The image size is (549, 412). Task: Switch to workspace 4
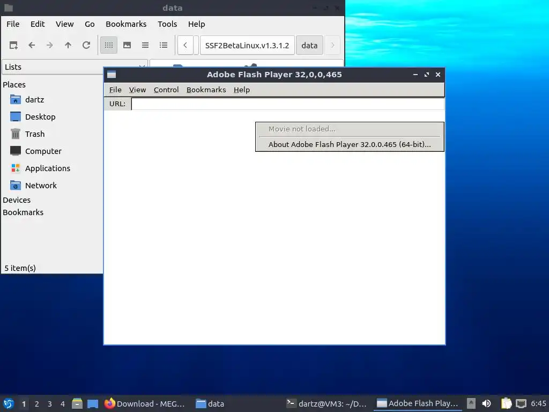coord(63,404)
